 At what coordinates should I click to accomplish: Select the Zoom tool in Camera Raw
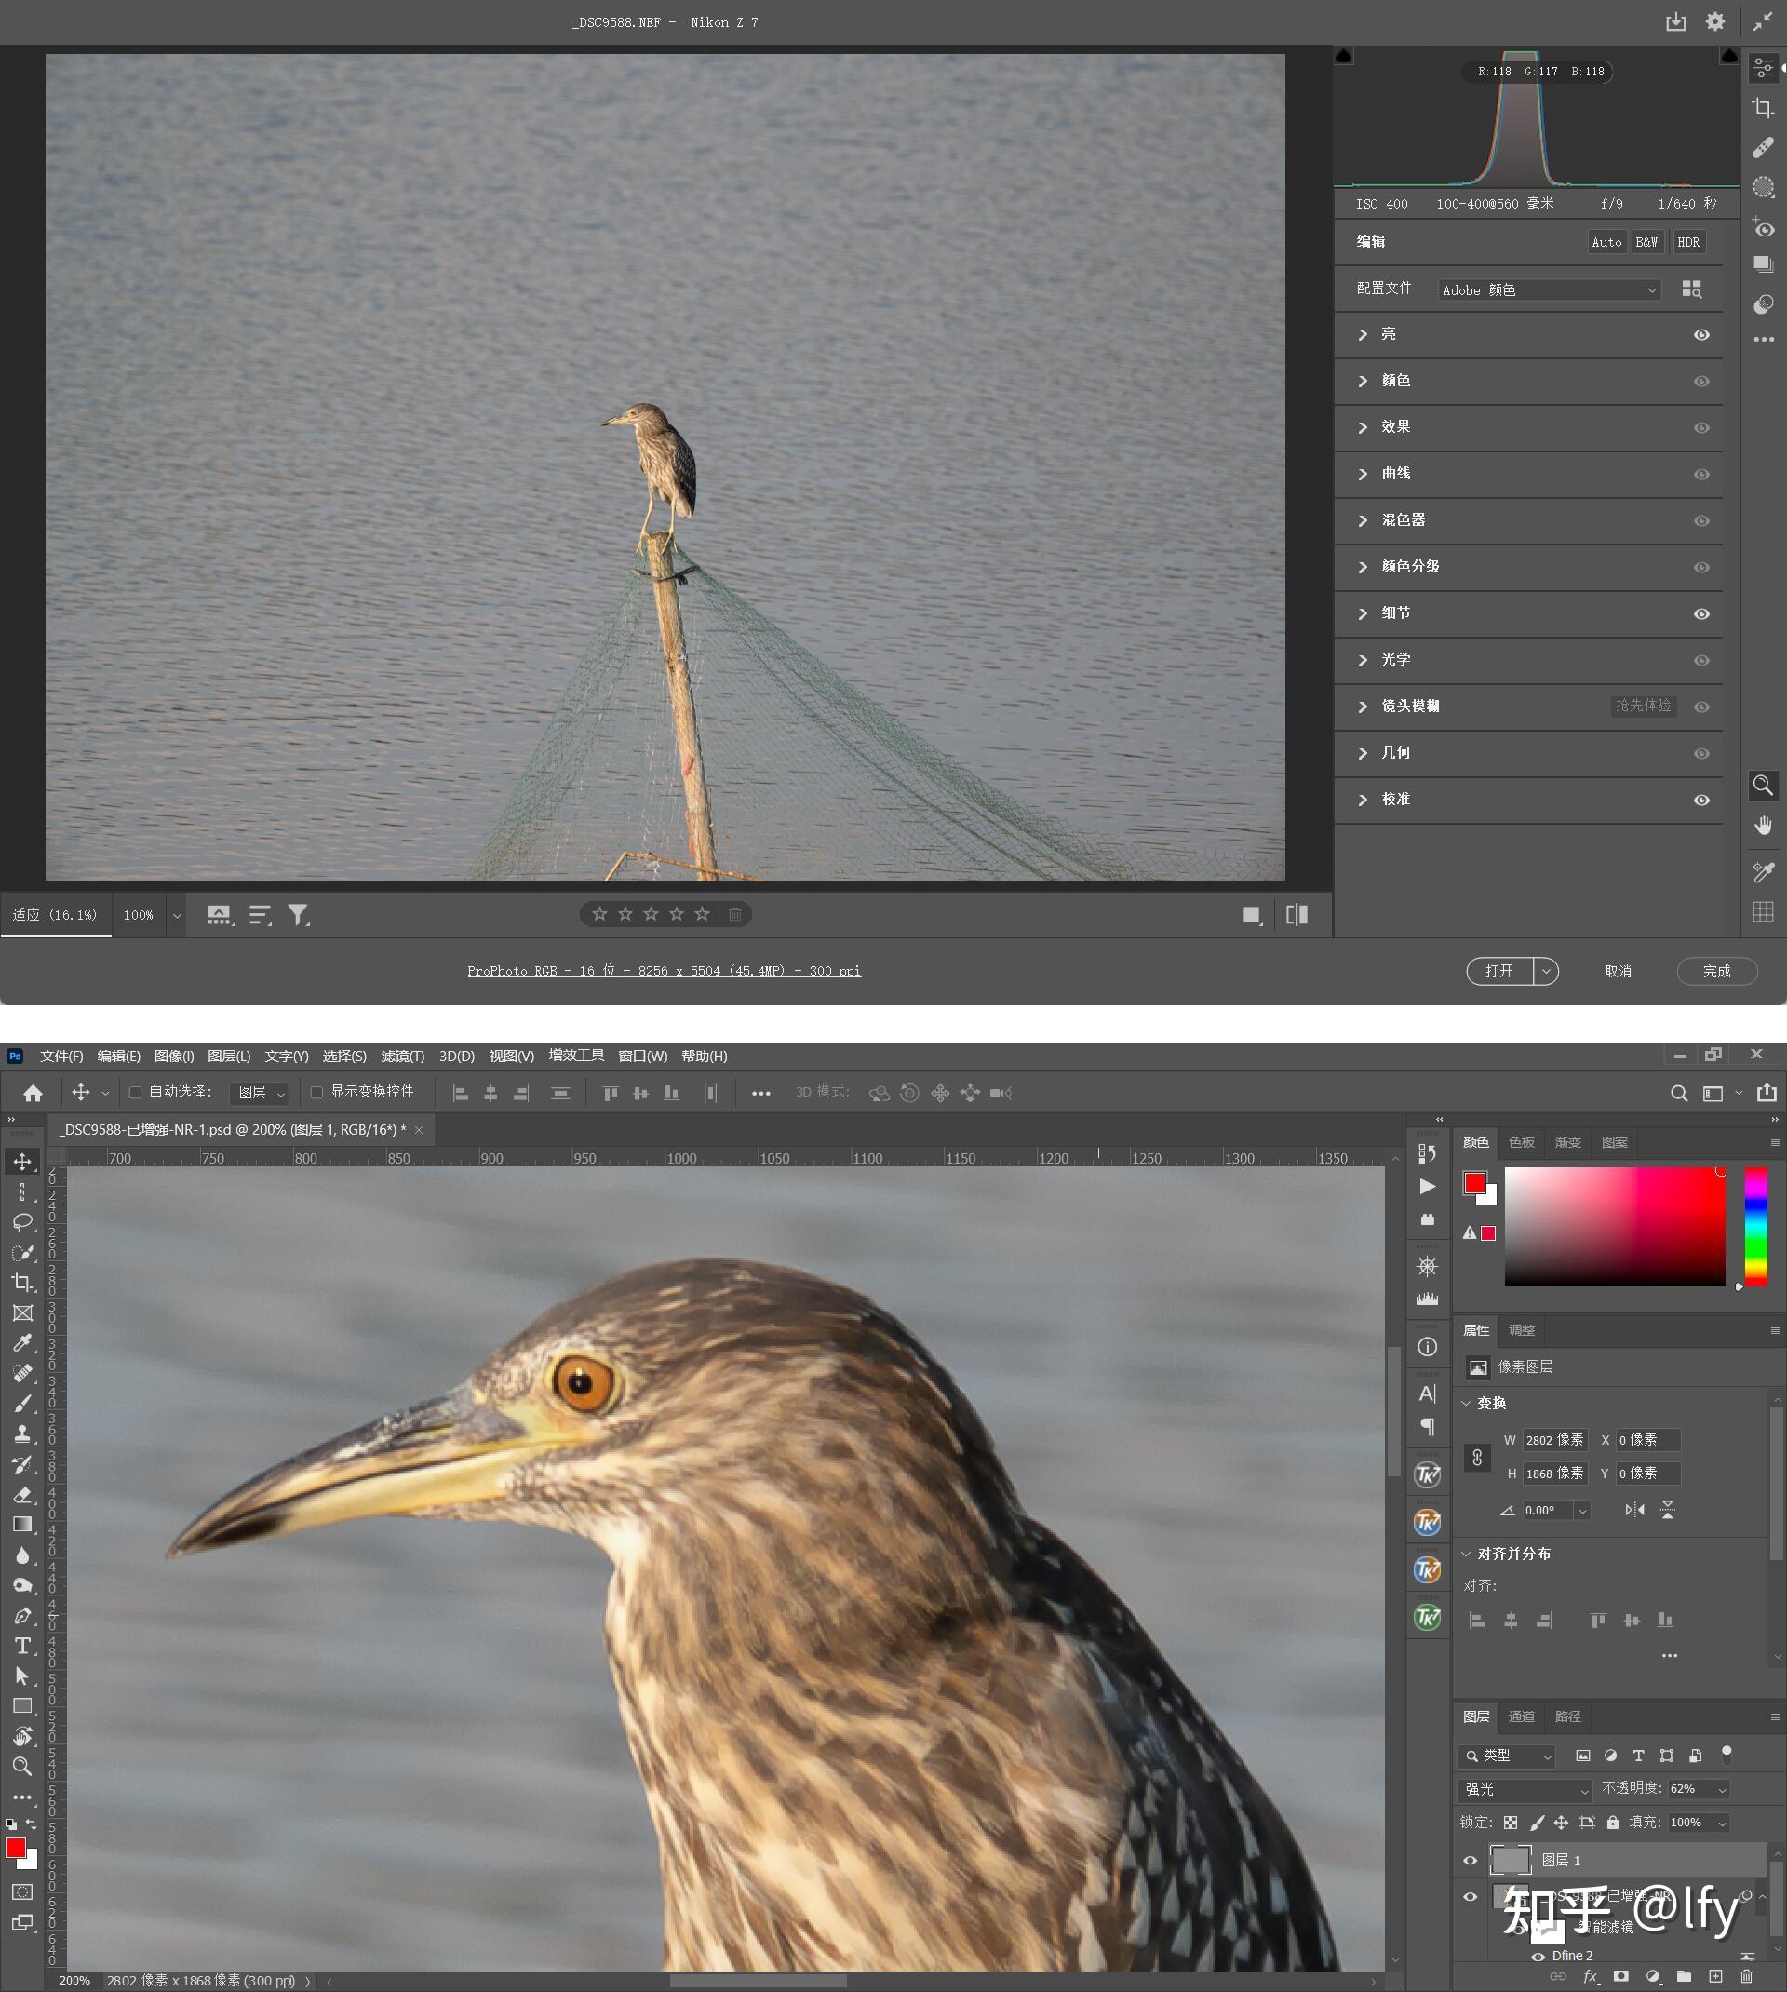coord(1764,786)
